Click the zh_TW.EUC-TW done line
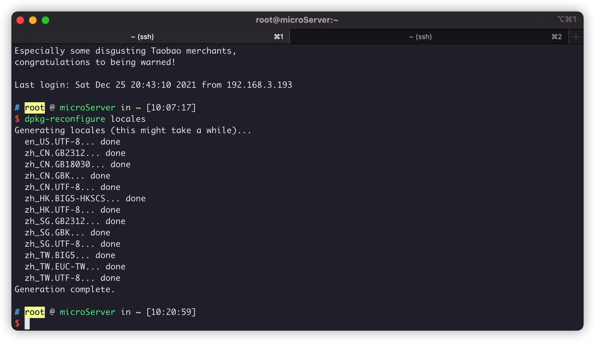This screenshot has height=342, width=595. click(75, 267)
